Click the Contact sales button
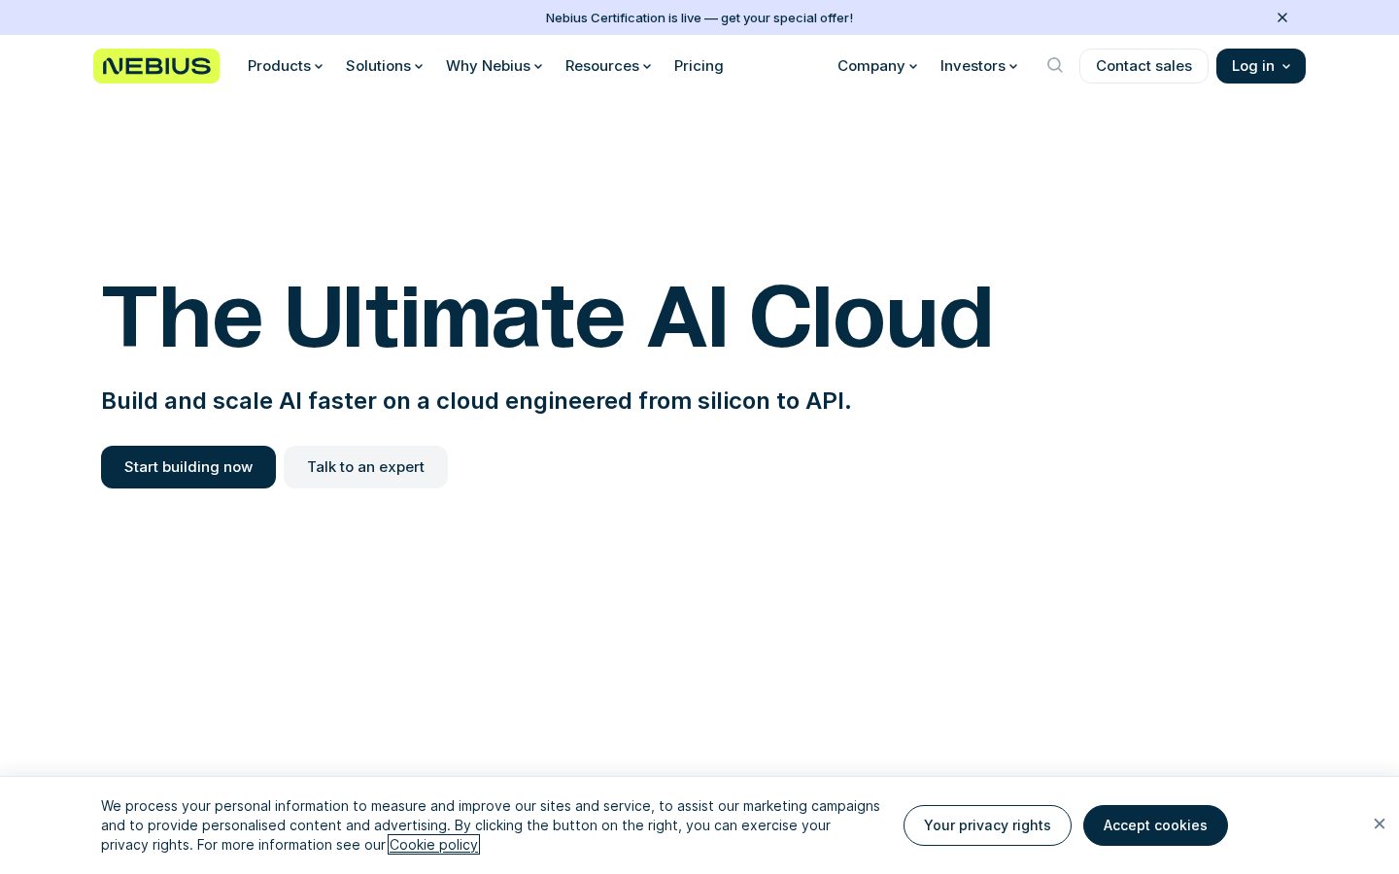The image size is (1399, 874). pos(1143,66)
